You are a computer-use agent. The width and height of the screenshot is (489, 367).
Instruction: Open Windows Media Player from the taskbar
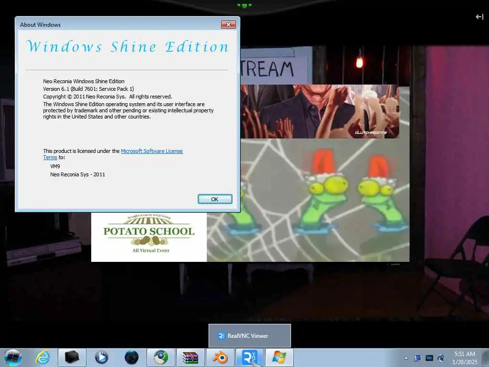[x=101, y=357]
